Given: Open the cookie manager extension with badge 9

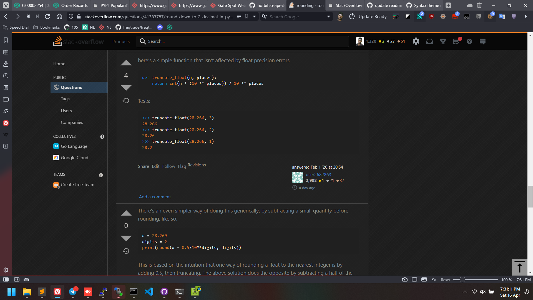Looking at the screenshot, I should coord(490,16).
